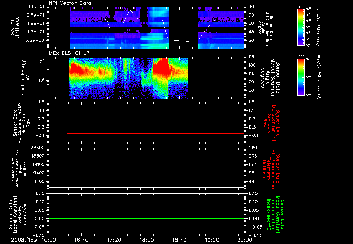Click the DEF color scale bar

tap(301, 77)
